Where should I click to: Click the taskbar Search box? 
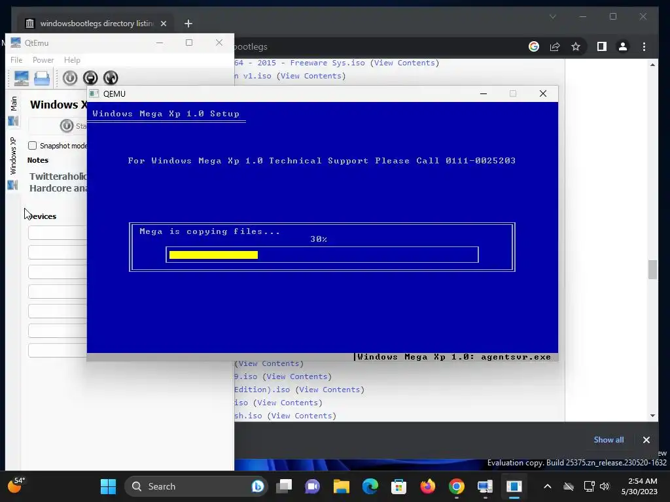196,486
